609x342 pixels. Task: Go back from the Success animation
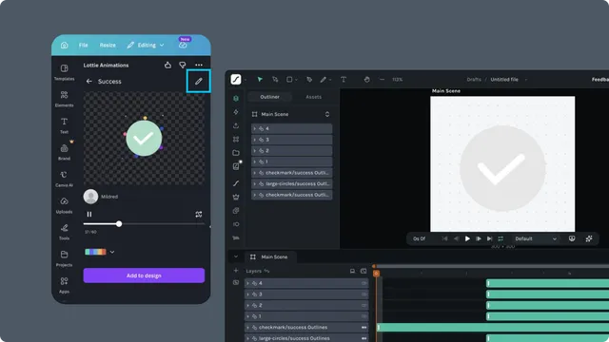[88, 81]
